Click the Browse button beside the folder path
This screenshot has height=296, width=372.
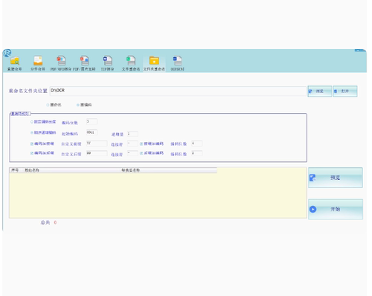click(x=319, y=91)
